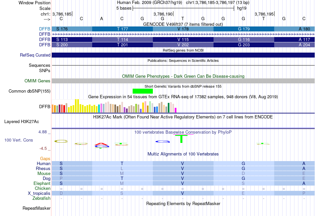Viewport: 315px width, 216px height.
Task: Select the 'T 114' codon block
Action: click(123, 39)
